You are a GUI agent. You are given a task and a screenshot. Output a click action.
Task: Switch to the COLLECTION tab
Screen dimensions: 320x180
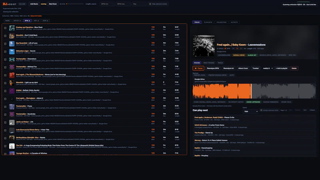pyautogui.click(x=222, y=22)
